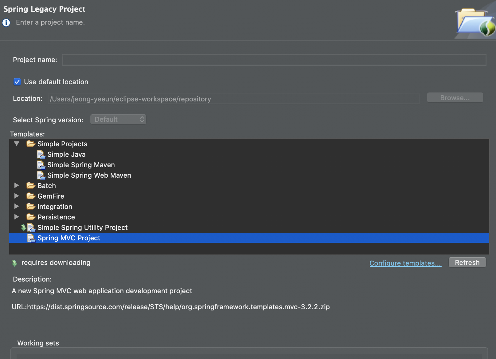The image size is (496, 359).
Task: Click the template URL text
Action: pyautogui.click(x=171, y=307)
